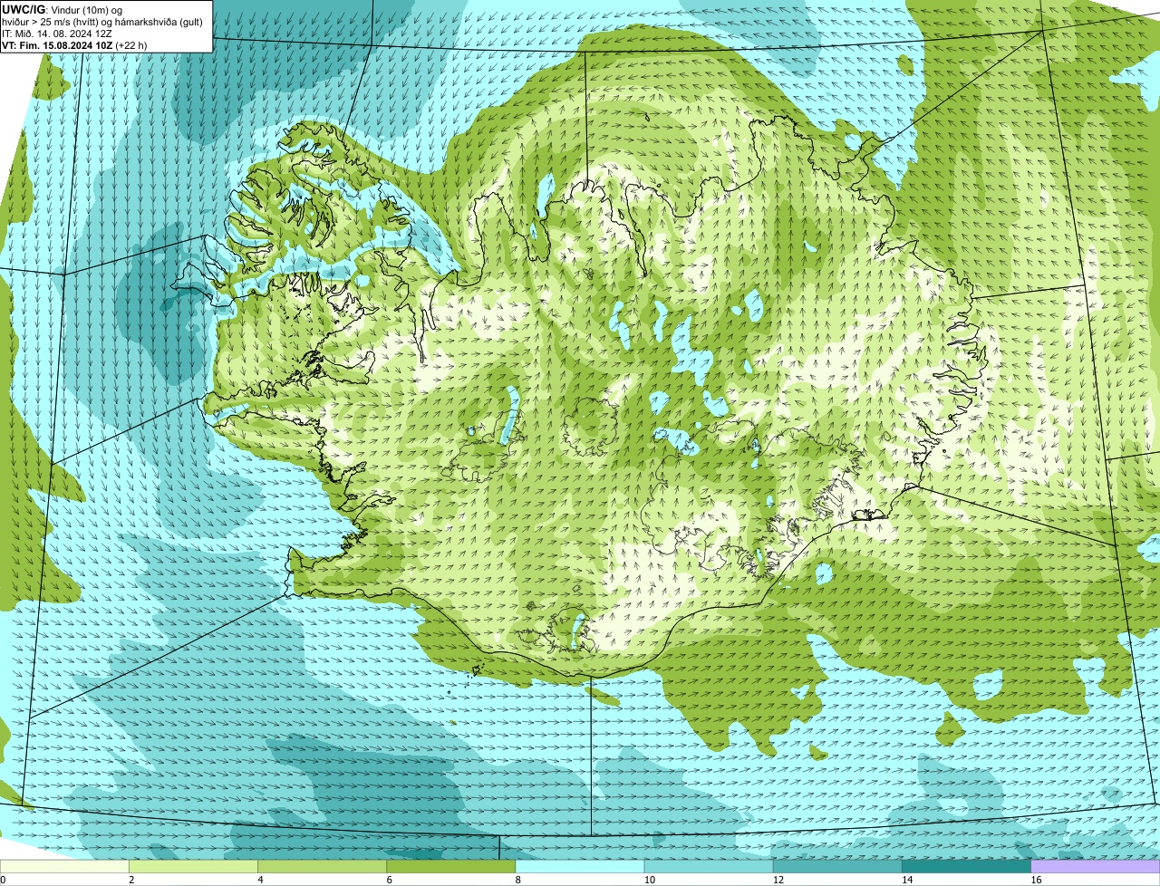The width and height of the screenshot is (1160, 886).
Task: Select the aqua 10–12 m/s legend swatch
Action: pos(709,867)
